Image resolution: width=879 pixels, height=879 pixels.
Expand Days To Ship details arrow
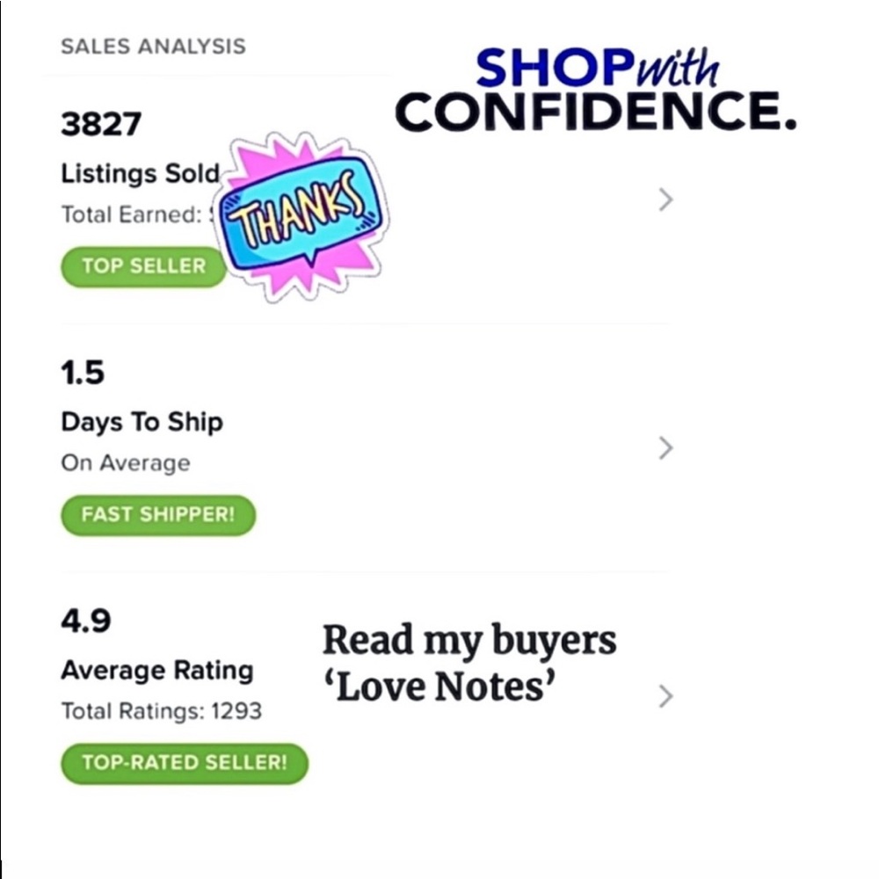coord(665,448)
